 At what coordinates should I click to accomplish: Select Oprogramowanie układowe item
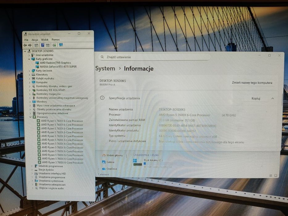52,113
